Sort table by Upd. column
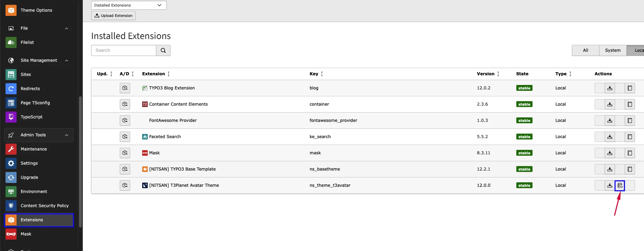This screenshot has width=644, height=251. pos(105,74)
